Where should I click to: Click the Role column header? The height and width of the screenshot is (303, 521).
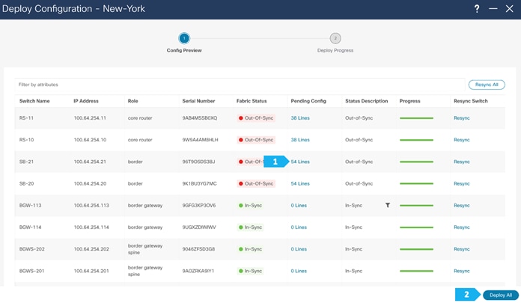pos(133,101)
